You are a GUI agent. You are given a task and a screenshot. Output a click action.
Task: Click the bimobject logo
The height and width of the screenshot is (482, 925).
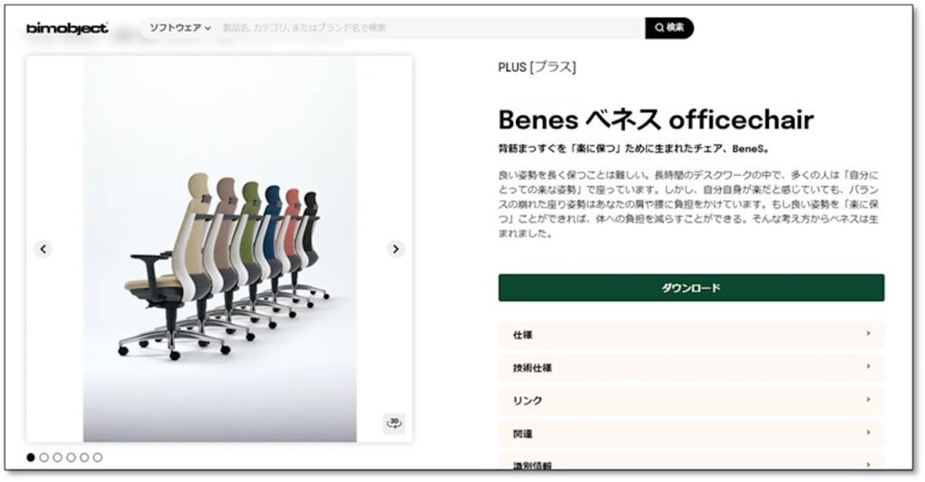pyautogui.click(x=67, y=28)
